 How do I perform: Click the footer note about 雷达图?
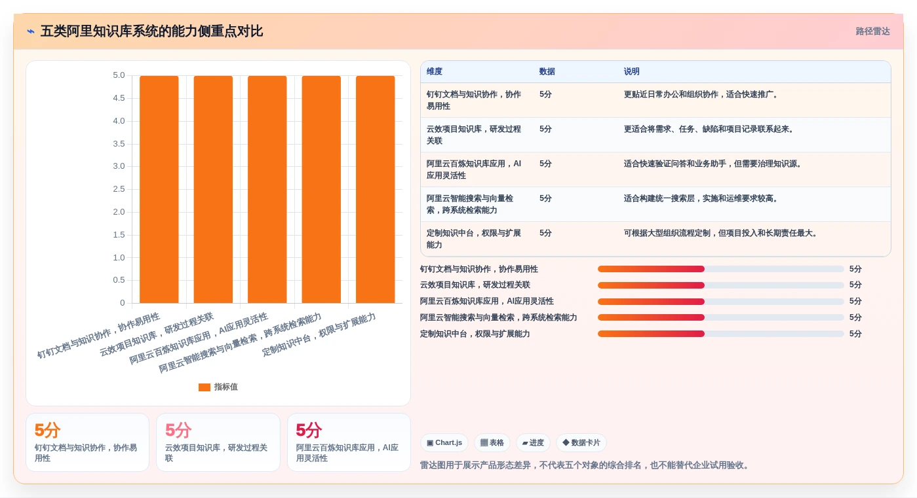[x=585, y=465]
